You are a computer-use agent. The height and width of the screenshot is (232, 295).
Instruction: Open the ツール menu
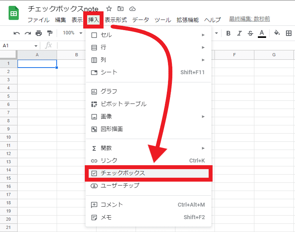tap(163, 20)
